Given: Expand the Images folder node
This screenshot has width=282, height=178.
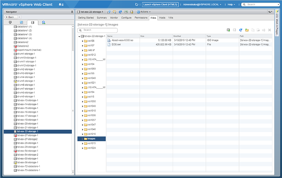Looking at the screenshot, I should [82, 139].
